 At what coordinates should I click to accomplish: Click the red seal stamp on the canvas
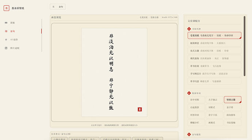[140, 109]
